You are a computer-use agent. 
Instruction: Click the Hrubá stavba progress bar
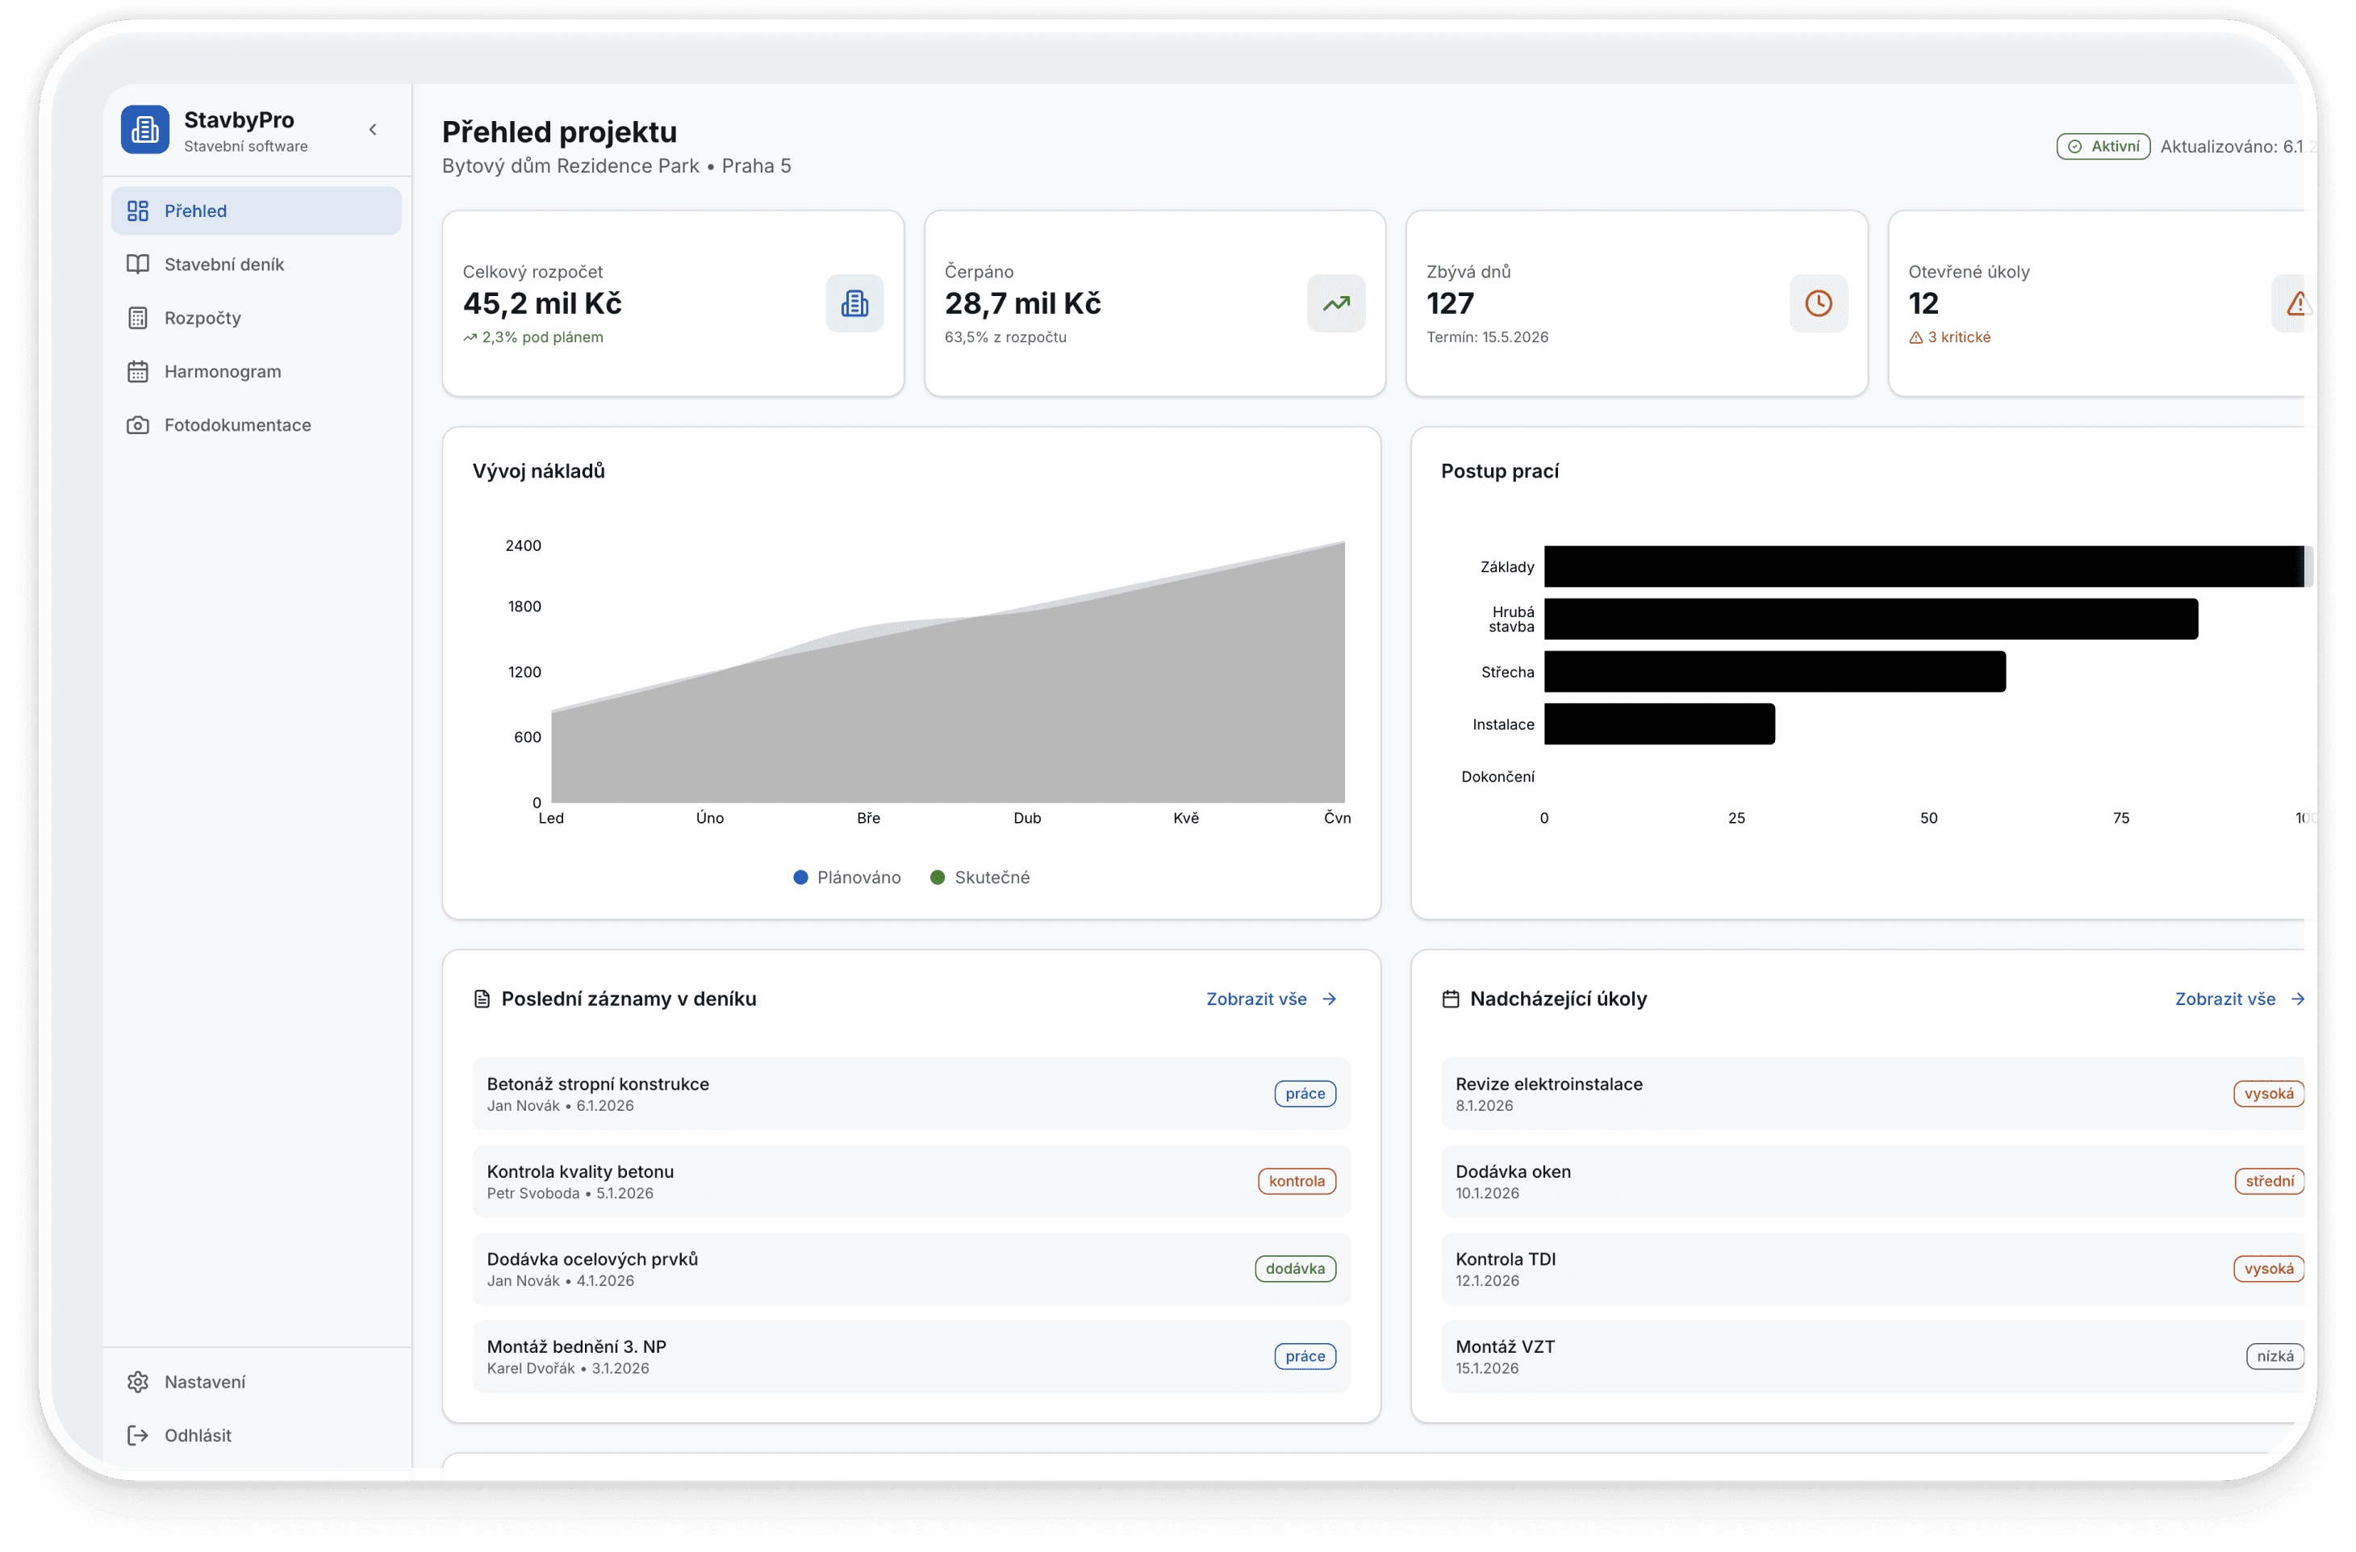point(1870,619)
